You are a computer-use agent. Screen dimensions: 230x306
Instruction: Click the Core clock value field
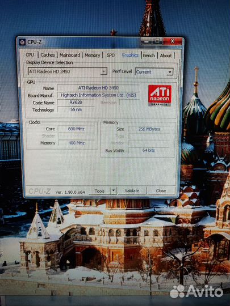pos(76,129)
